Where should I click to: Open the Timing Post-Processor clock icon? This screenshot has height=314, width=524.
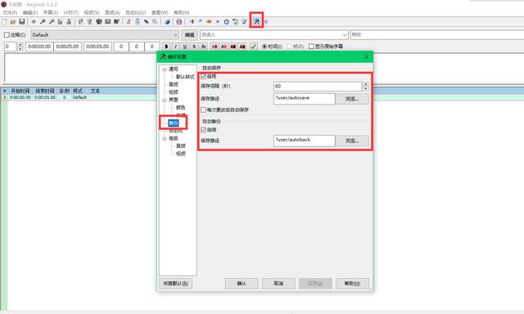point(226,22)
